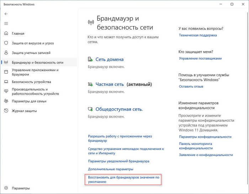Click the protection history clock icon

tap(6, 111)
